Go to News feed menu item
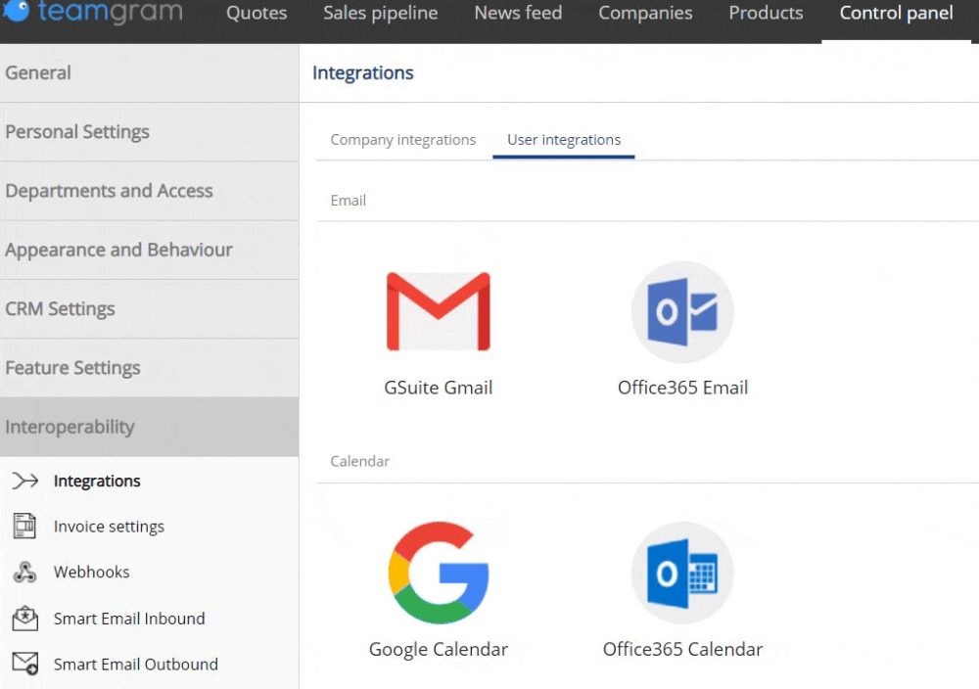The image size is (979, 689). [x=518, y=13]
